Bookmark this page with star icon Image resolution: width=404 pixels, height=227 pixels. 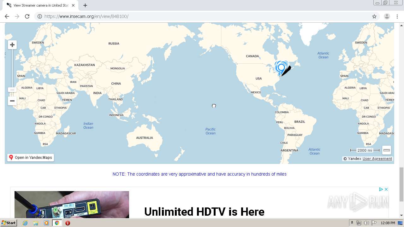pos(374,16)
